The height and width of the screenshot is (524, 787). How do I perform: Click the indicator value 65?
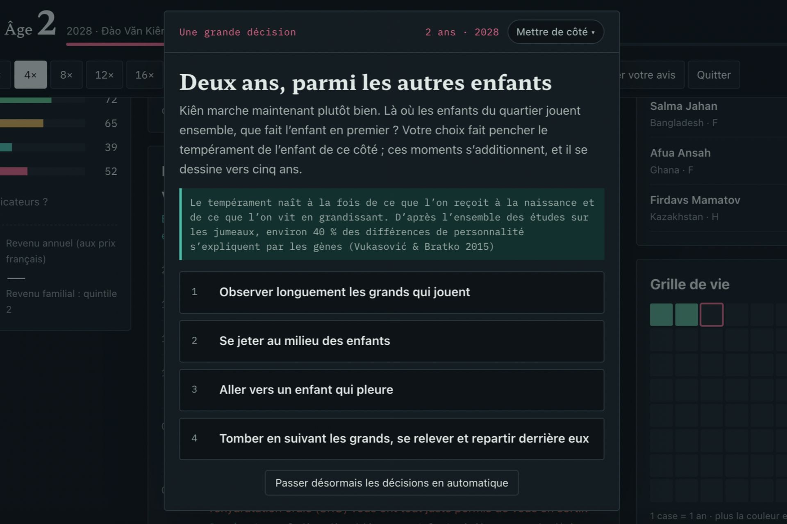[111, 123]
